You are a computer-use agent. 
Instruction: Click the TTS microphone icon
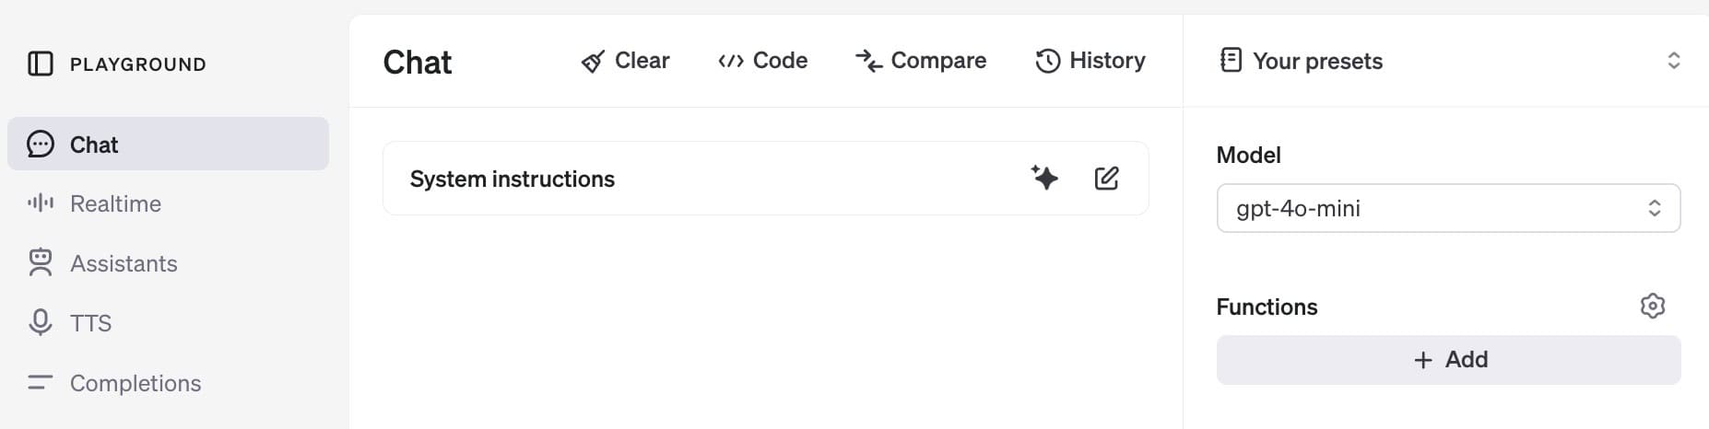[41, 322]
